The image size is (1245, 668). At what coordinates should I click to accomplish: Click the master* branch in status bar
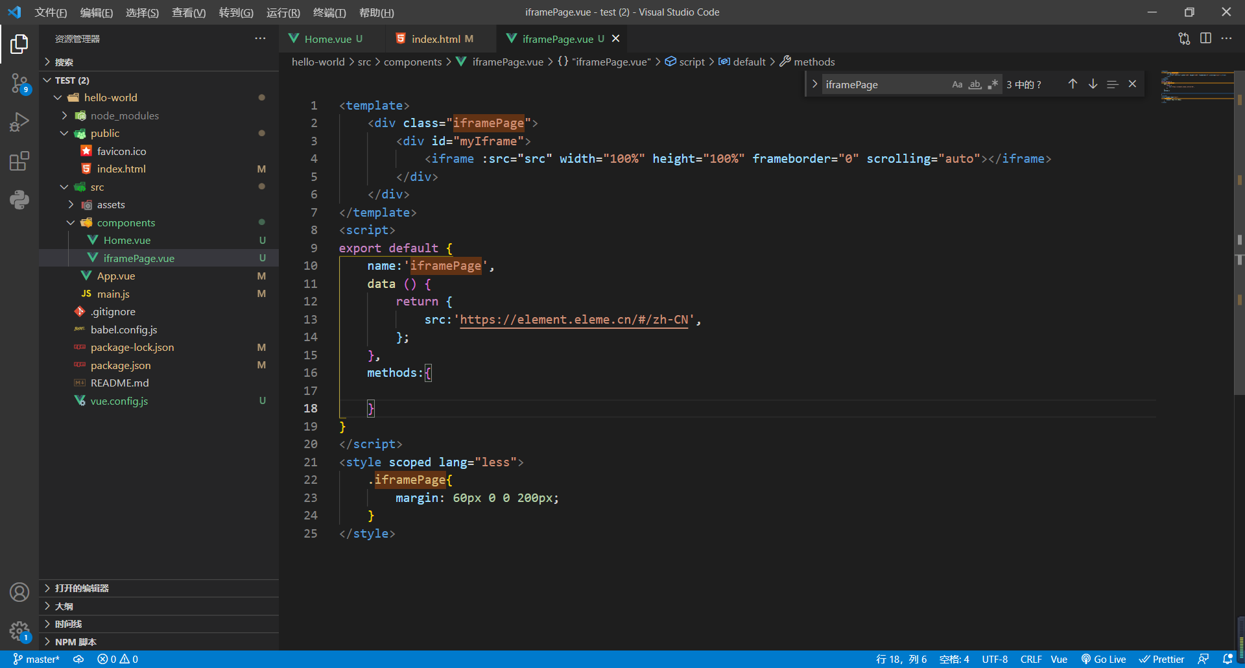click(x=36, y=659)
